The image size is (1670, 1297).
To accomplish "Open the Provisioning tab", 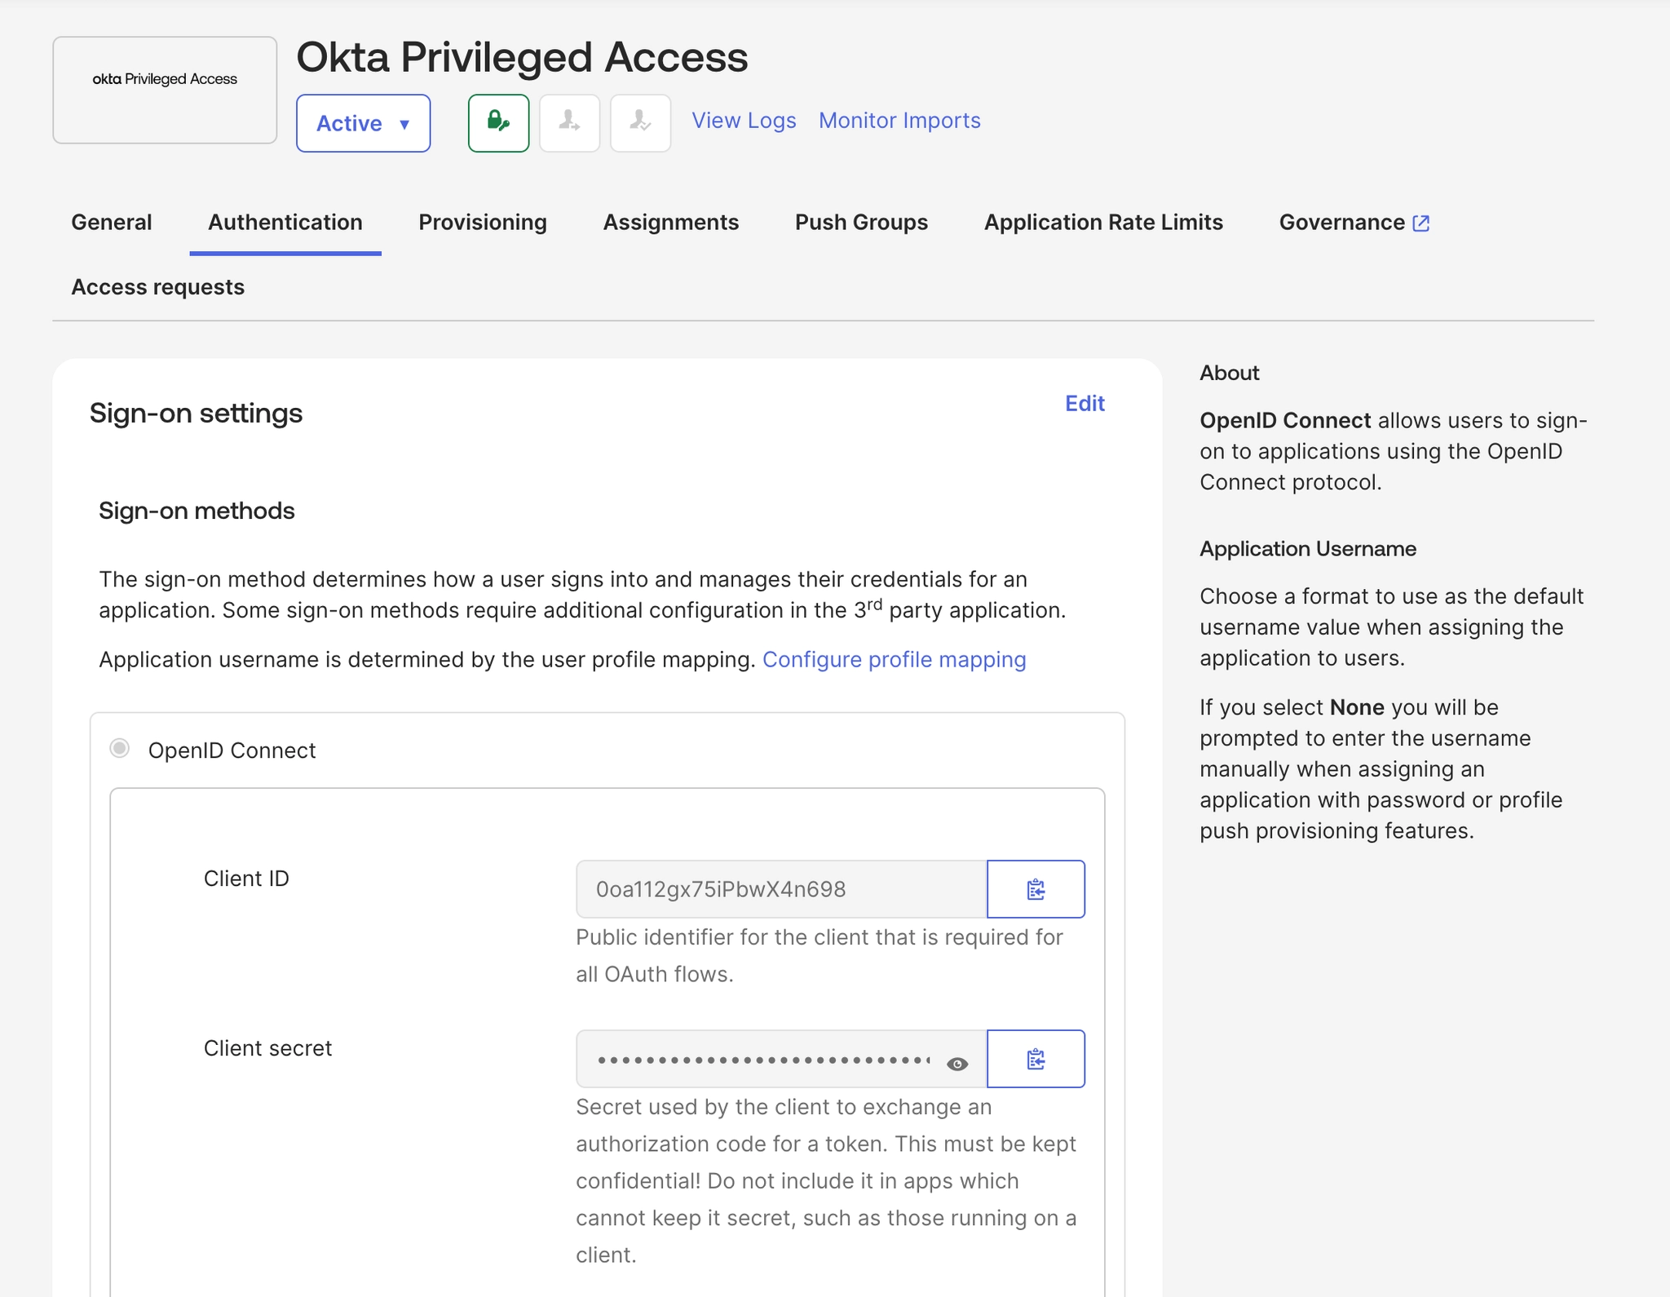I will [482, 222].
